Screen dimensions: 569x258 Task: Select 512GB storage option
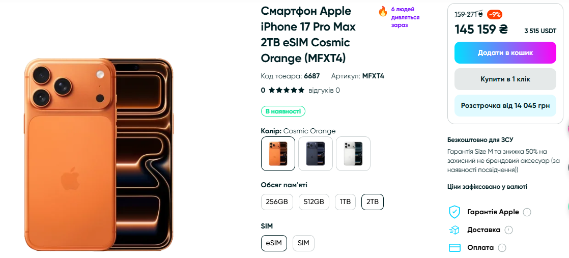314,202
